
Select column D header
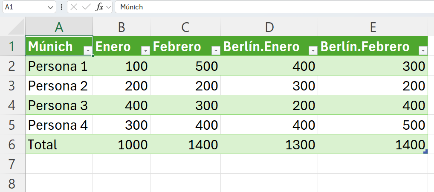pos(269,27)
